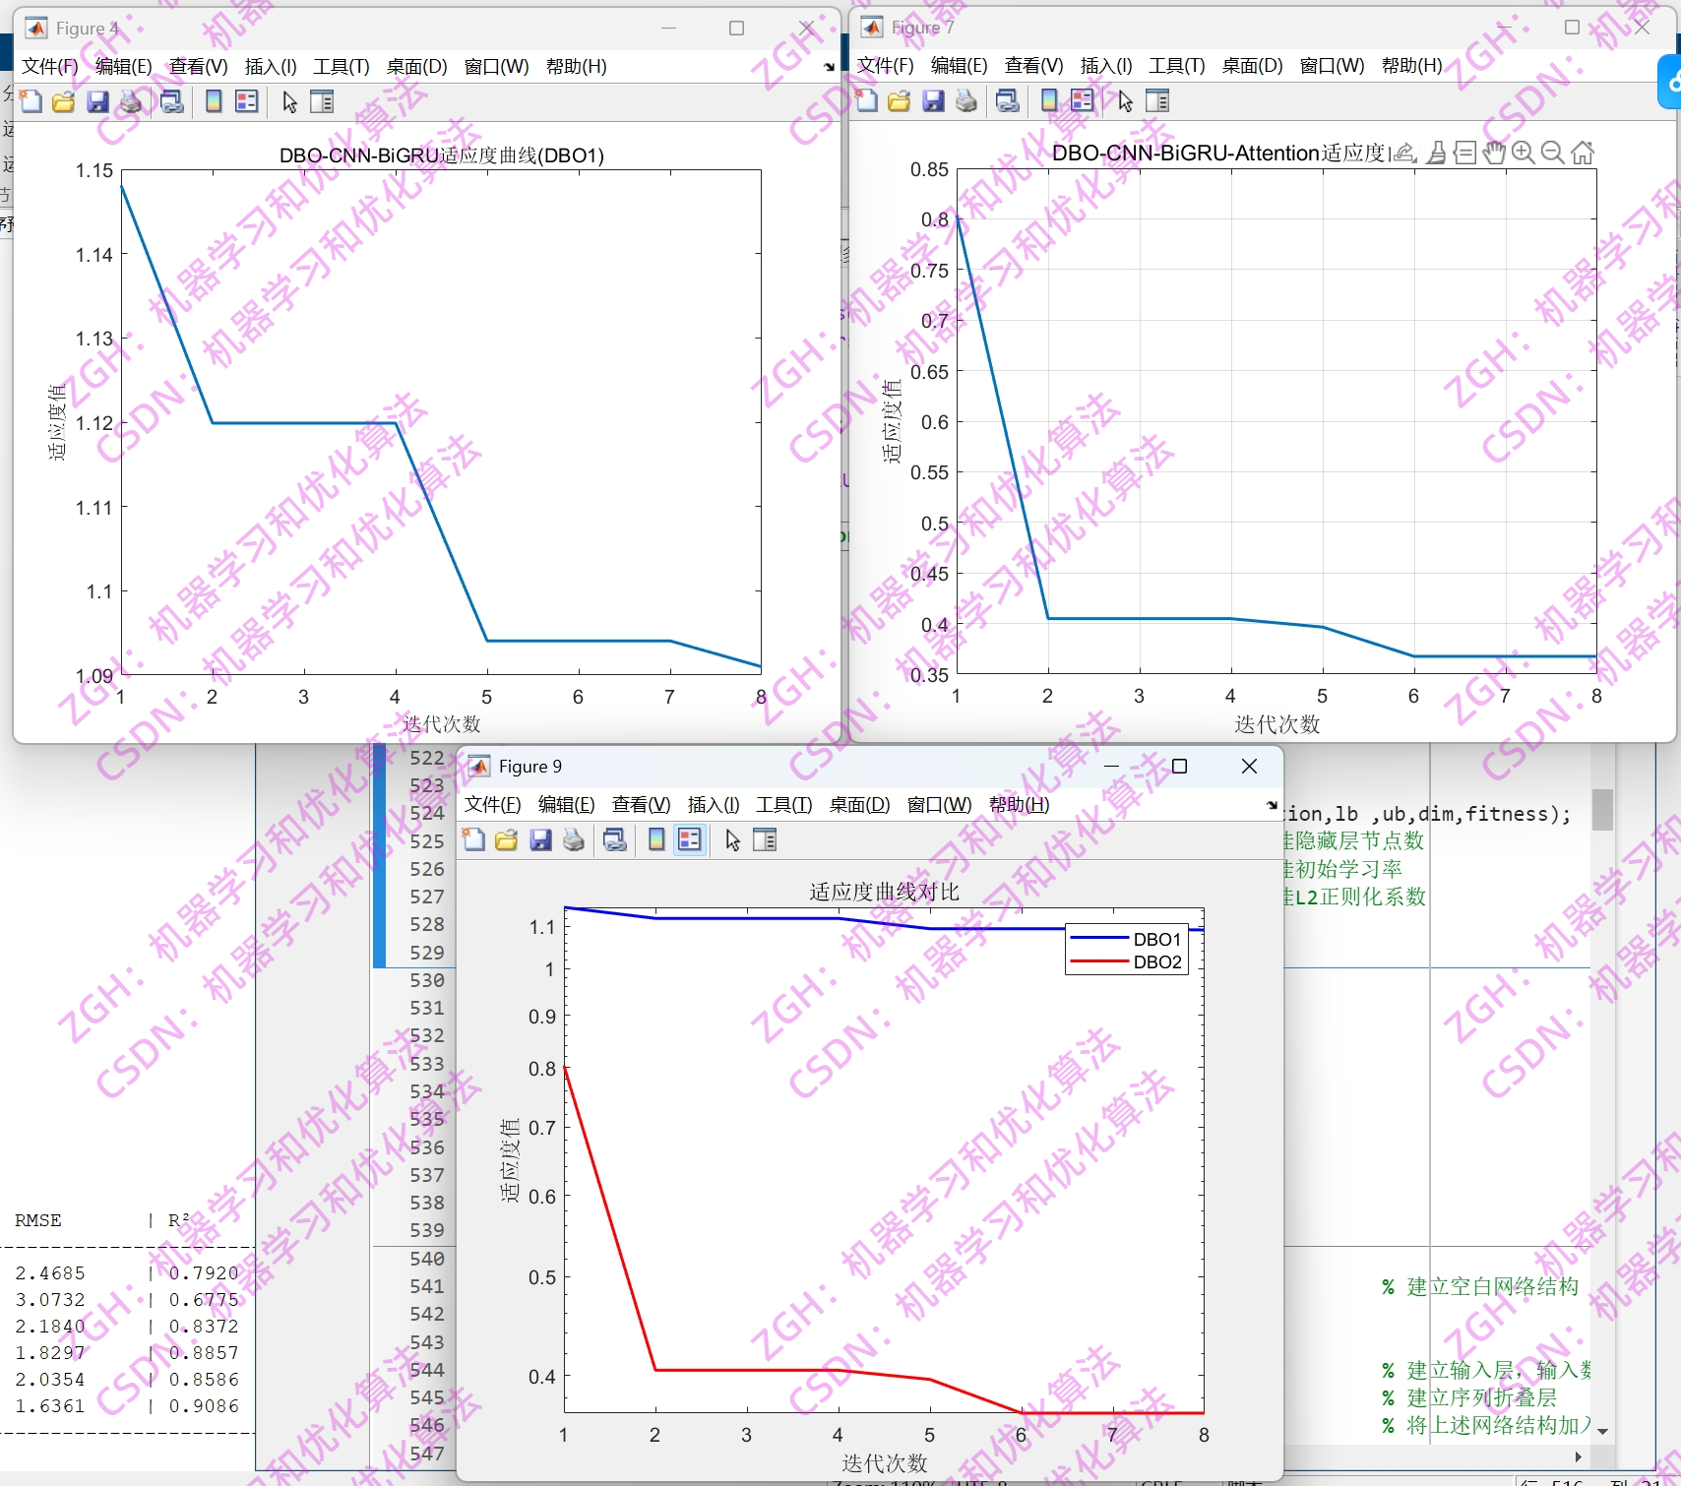Open 工具(T) menu in Figure 9

(784, 804)
